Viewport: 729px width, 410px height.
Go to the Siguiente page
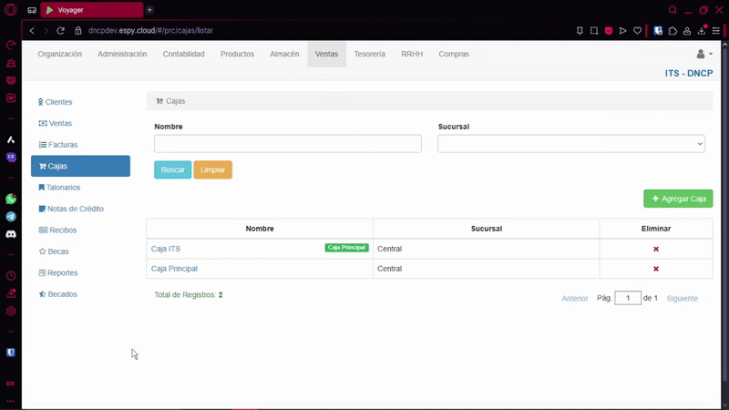tap(682, 298)
